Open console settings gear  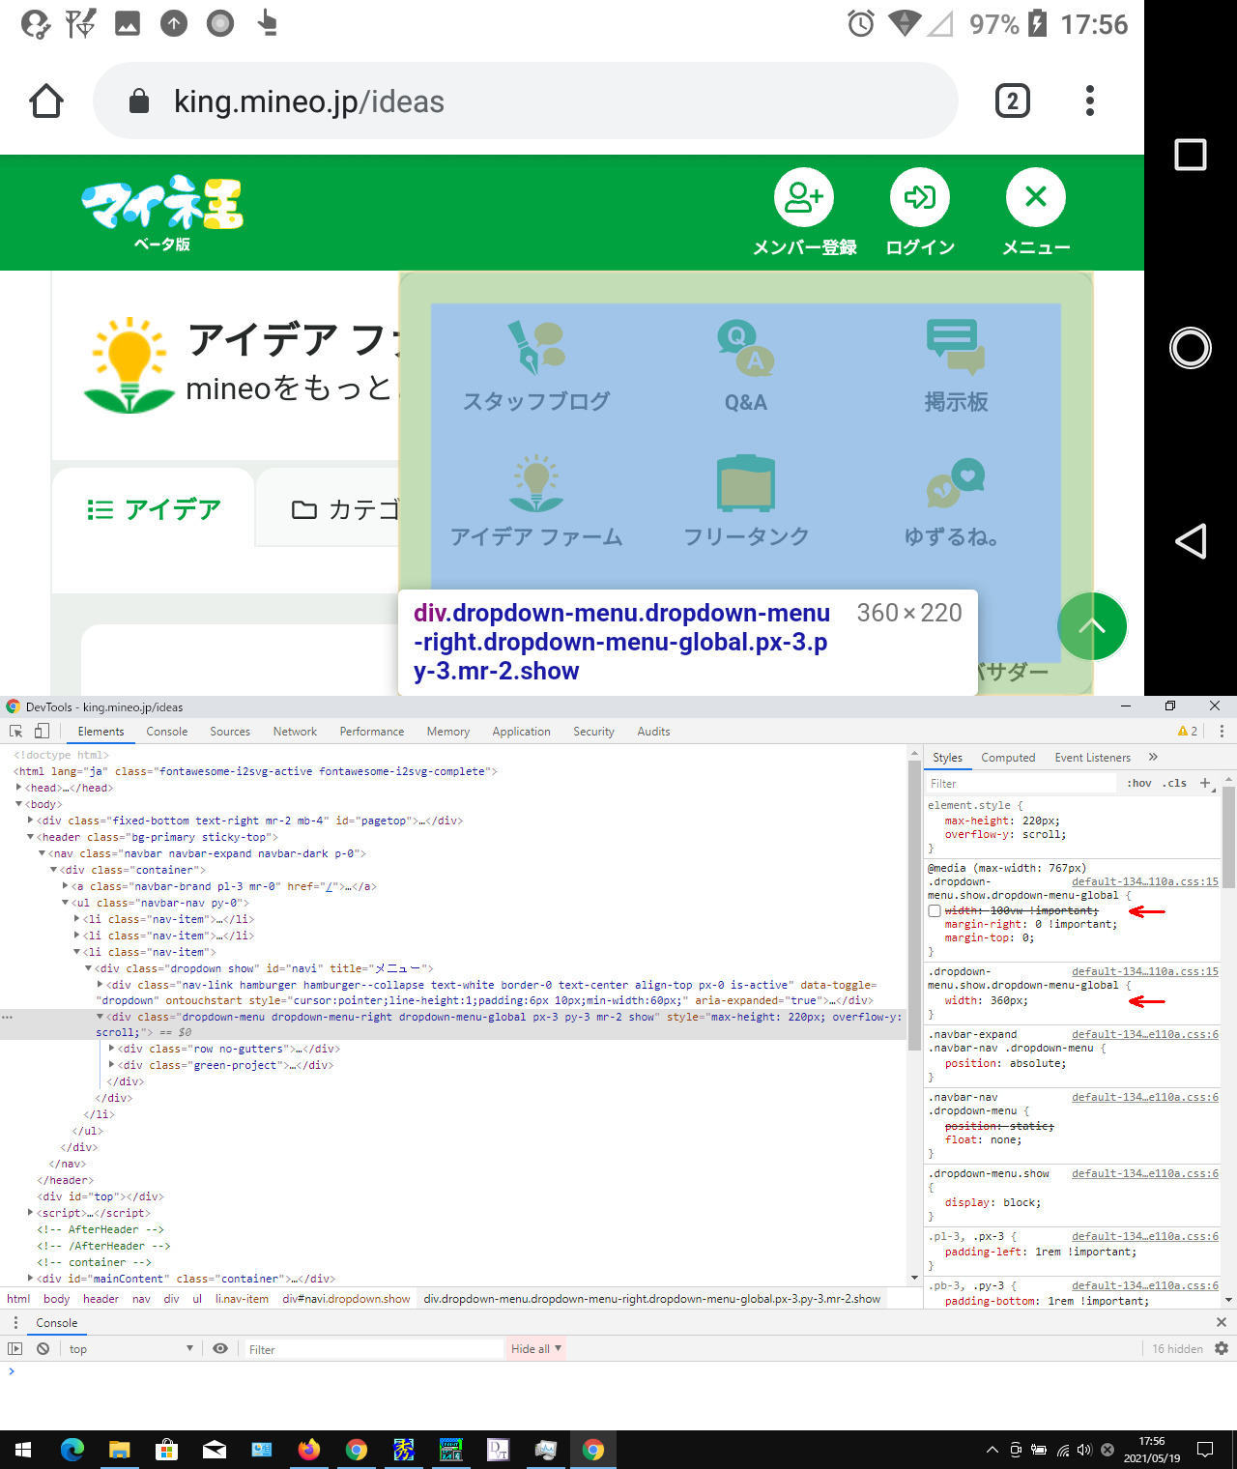click(x=1222, y=1349)
